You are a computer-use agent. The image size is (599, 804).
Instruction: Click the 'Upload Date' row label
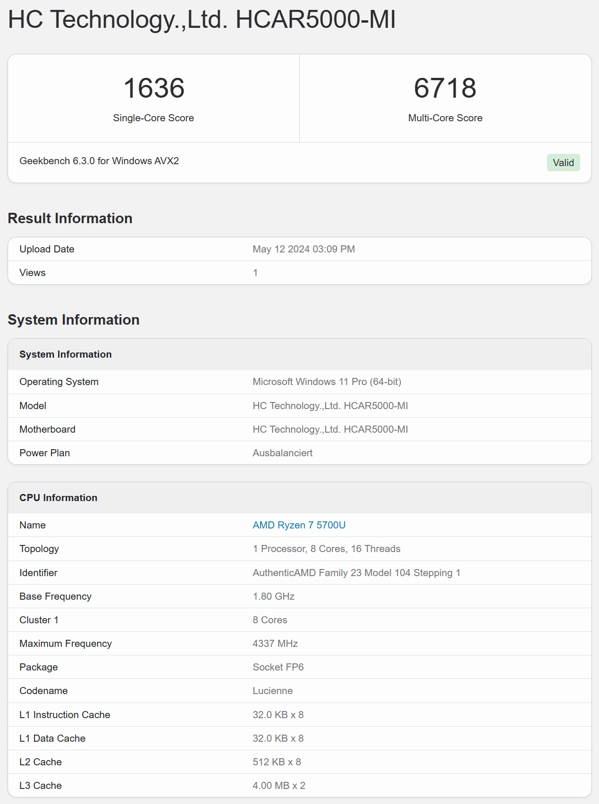[x=47, y=249]
